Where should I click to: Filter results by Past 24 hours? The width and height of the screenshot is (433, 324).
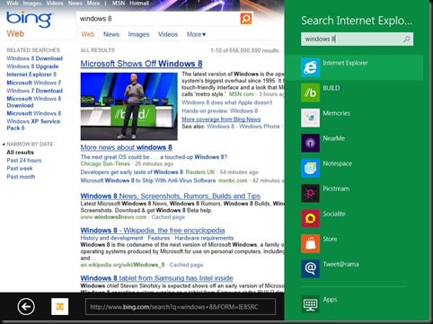click(24, 161)
